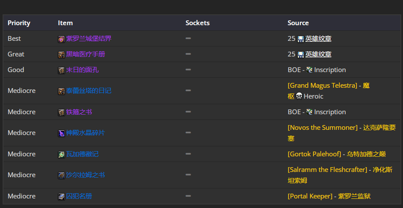Click Inscription icon in 末日的面孔 row

(x=310, y=69)
